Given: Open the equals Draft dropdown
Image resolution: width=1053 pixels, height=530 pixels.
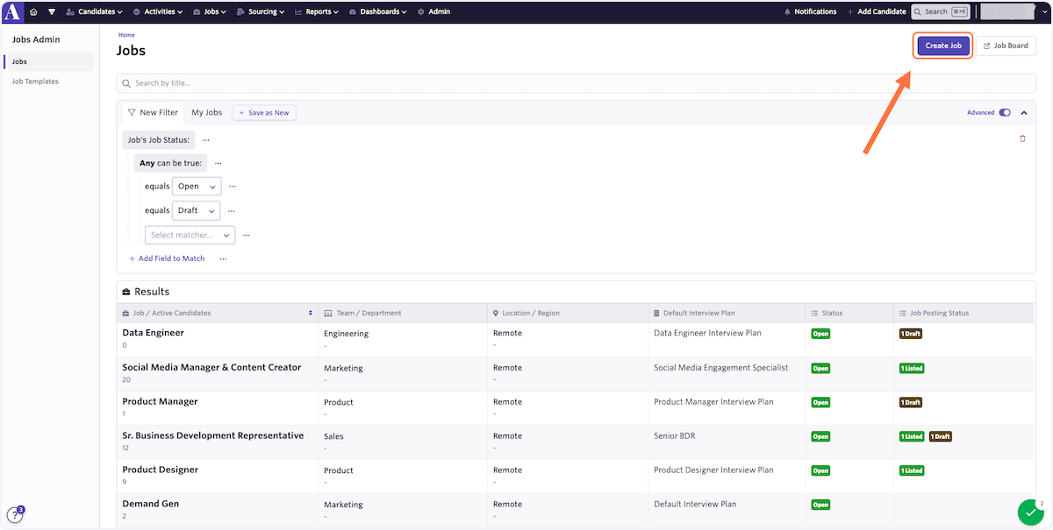Looking at the screenshot, I should pyautogui.click(x=196, y=210).
